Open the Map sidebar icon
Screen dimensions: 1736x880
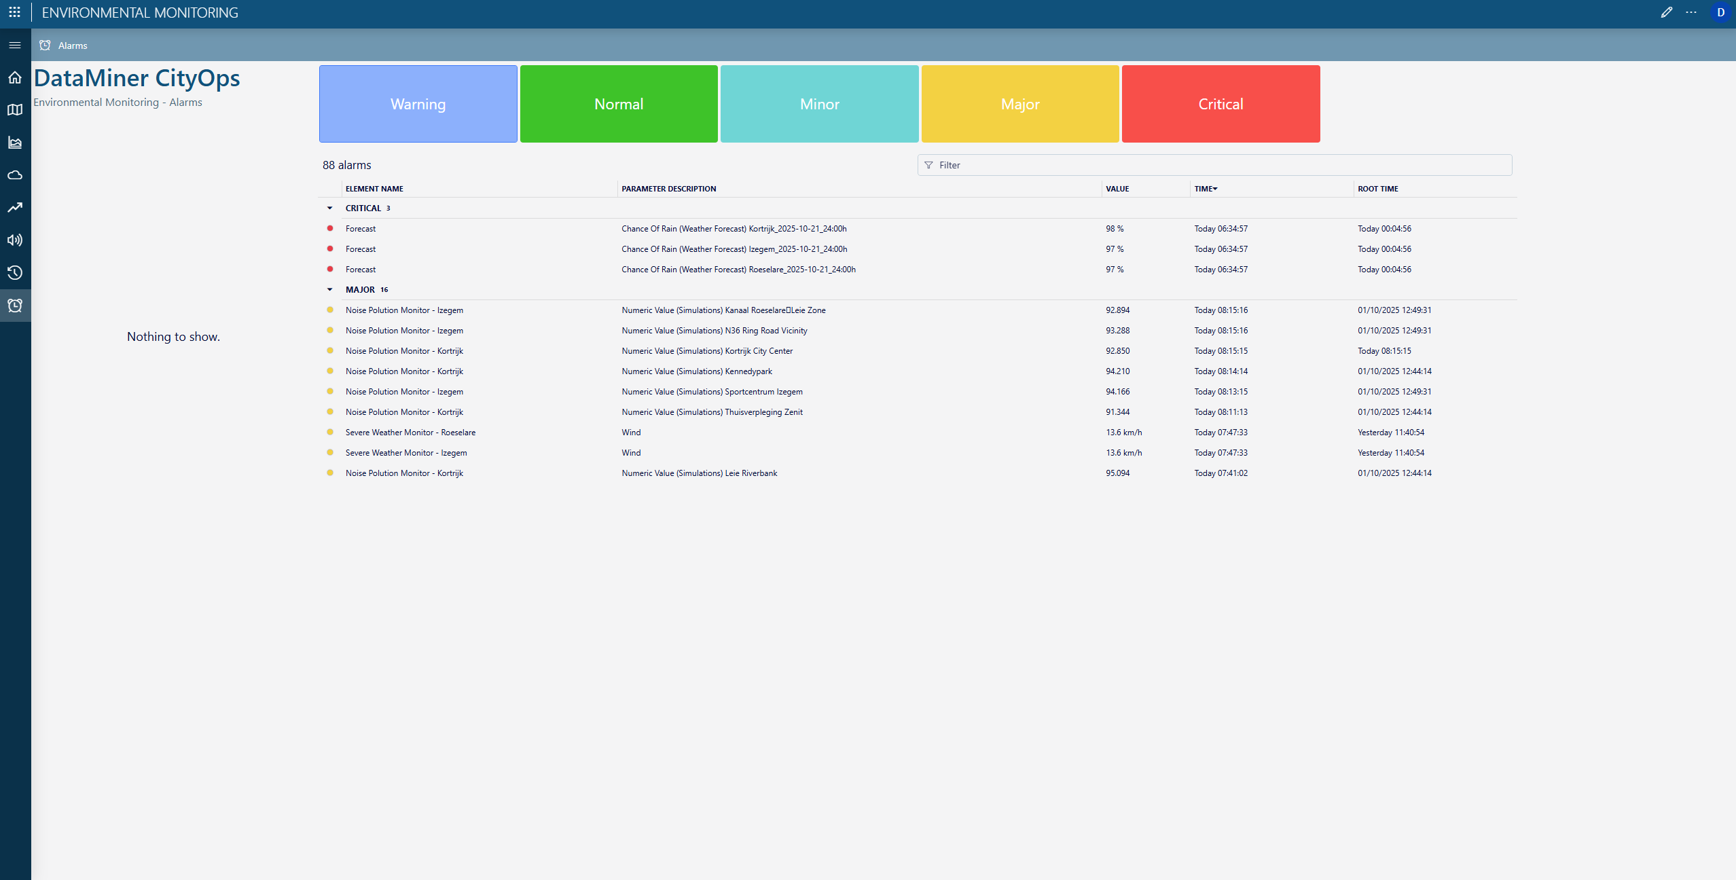pyautogui.click(x=15, y=110)
